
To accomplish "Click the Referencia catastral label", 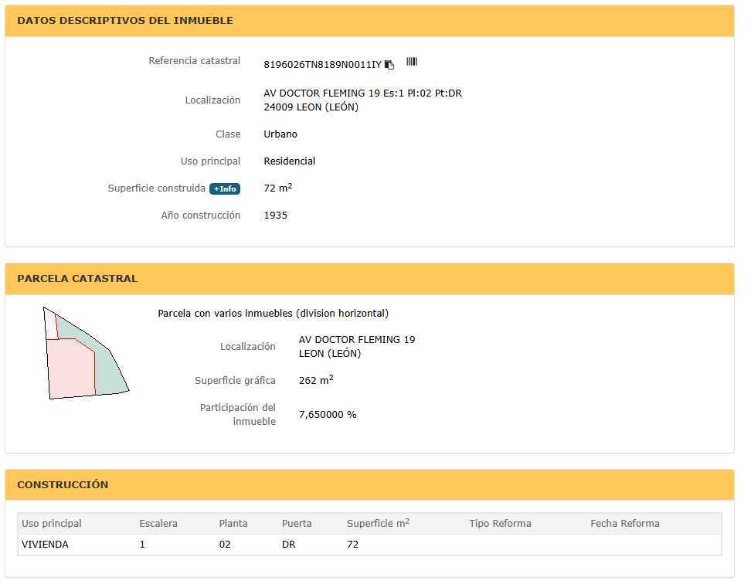I will pyautogui.click(x=195, y=61).
